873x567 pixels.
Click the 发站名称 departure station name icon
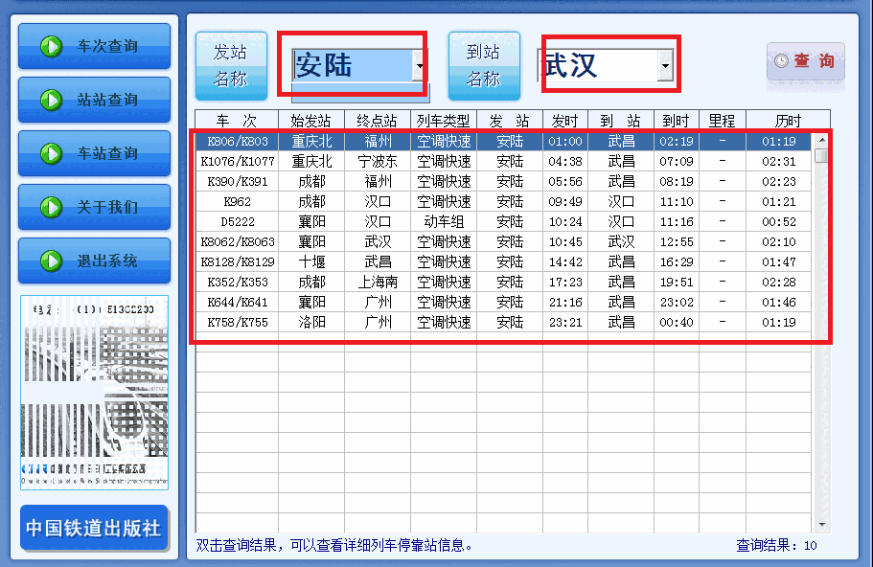230,65
